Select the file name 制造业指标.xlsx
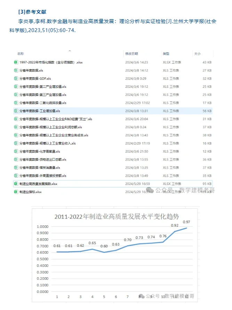This screenshot has width=232, height=310. click(30, 192)
